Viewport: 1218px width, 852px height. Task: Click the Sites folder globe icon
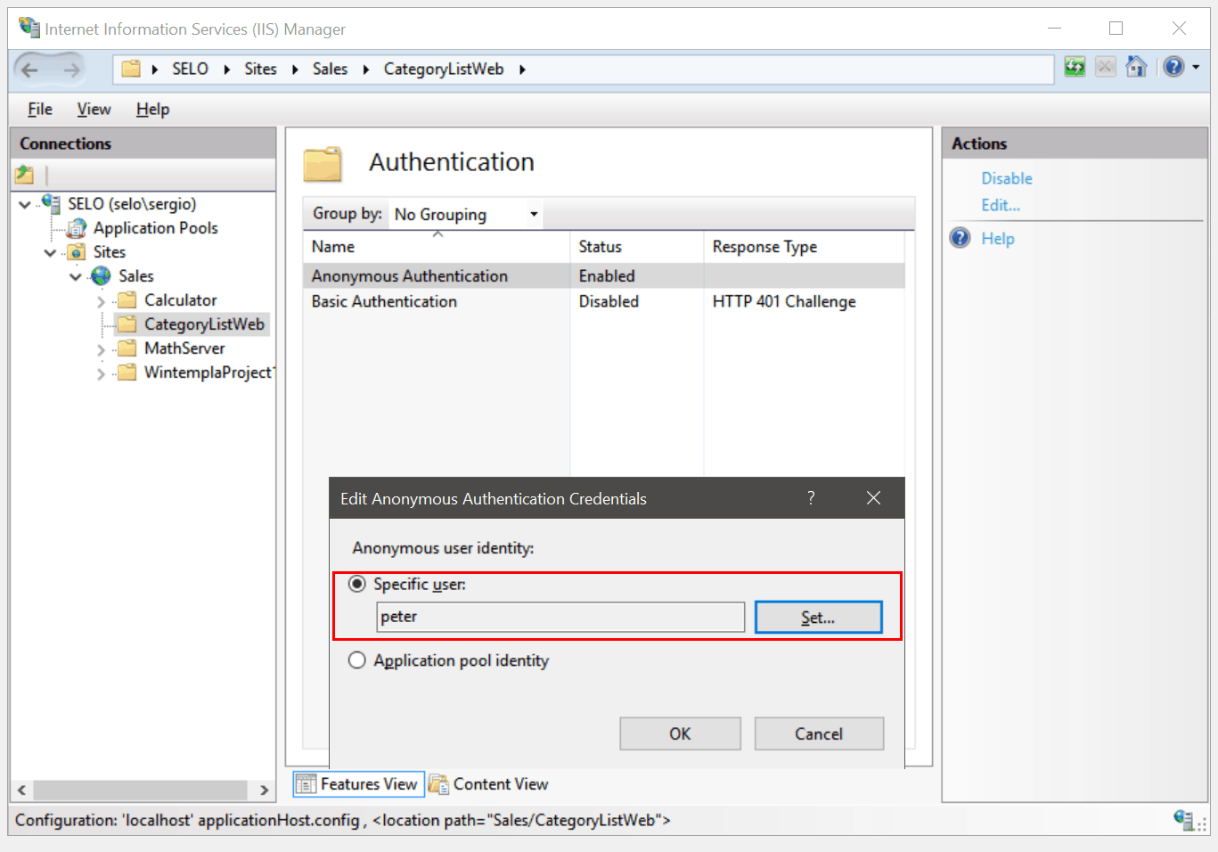point(77,252)
